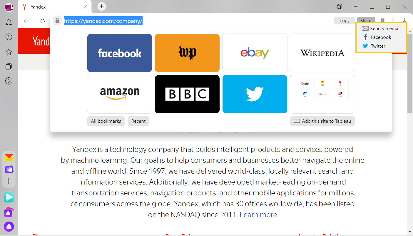Open video player icon in sidebar
Screen dimensions: 413x236
point(9,81)
